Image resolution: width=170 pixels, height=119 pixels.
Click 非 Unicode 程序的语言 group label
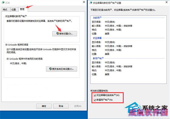coord(17,45)
